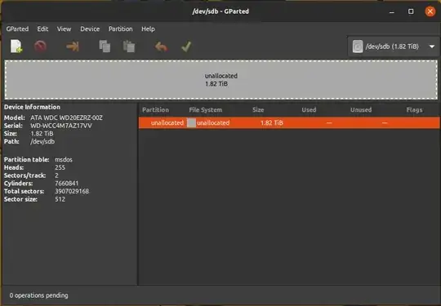
Task: Open the Help menu
Action: coord(148,29)
